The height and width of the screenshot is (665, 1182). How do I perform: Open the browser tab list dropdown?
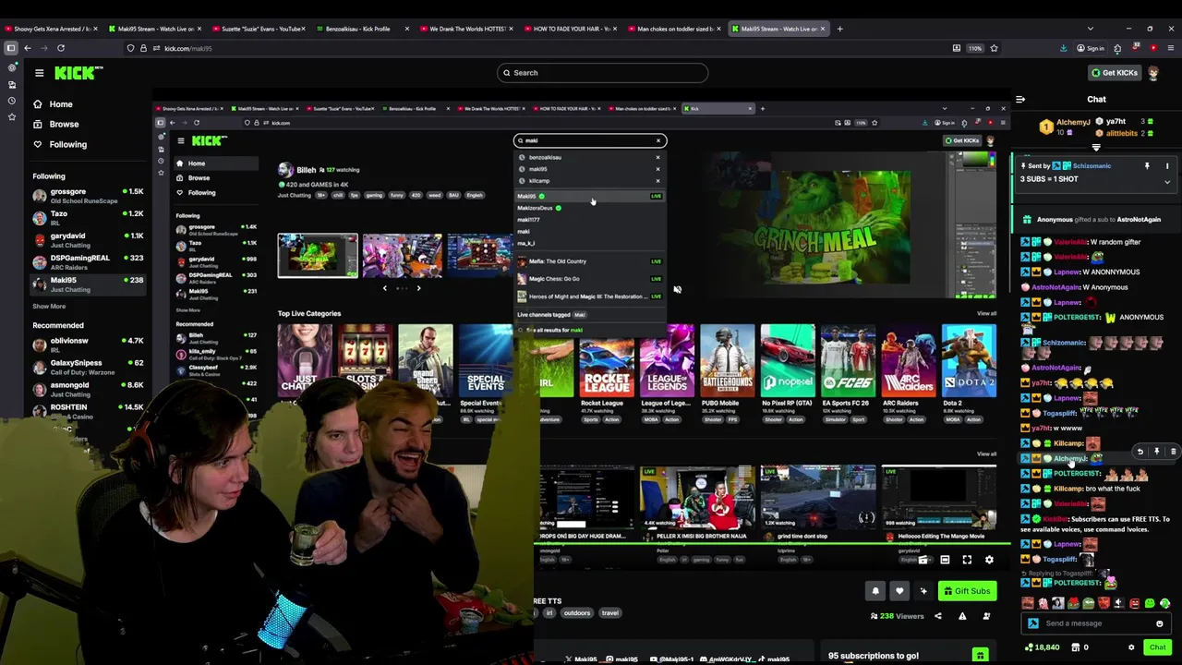click(1090, 29)
